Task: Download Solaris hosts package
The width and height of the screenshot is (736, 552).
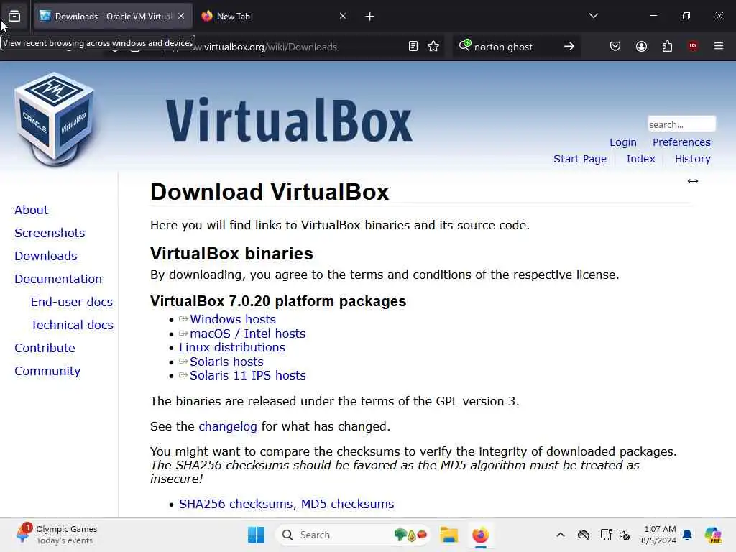Action: pos(226,362)
